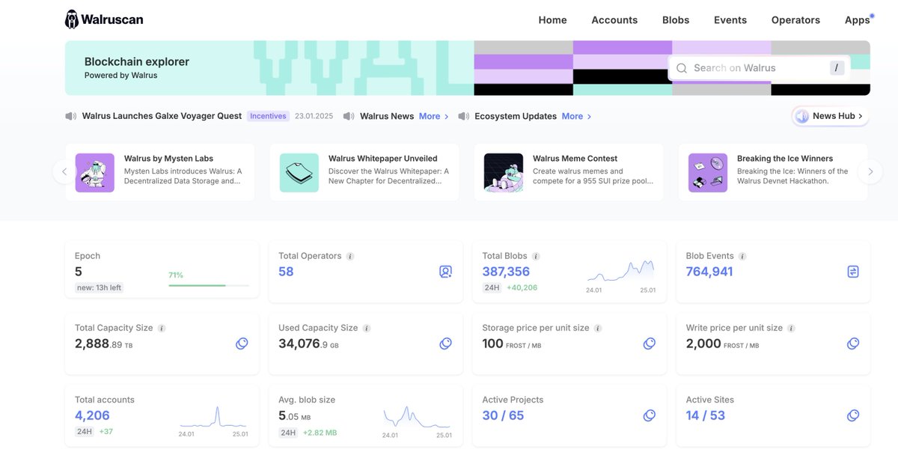Click speaker icon beside Ecosystem Updates
Screen dimensions: 898x464
coord(463,116)
